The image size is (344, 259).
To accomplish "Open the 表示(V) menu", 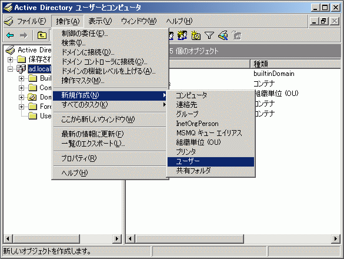I will pyautogui.click(x=100, y=21).
